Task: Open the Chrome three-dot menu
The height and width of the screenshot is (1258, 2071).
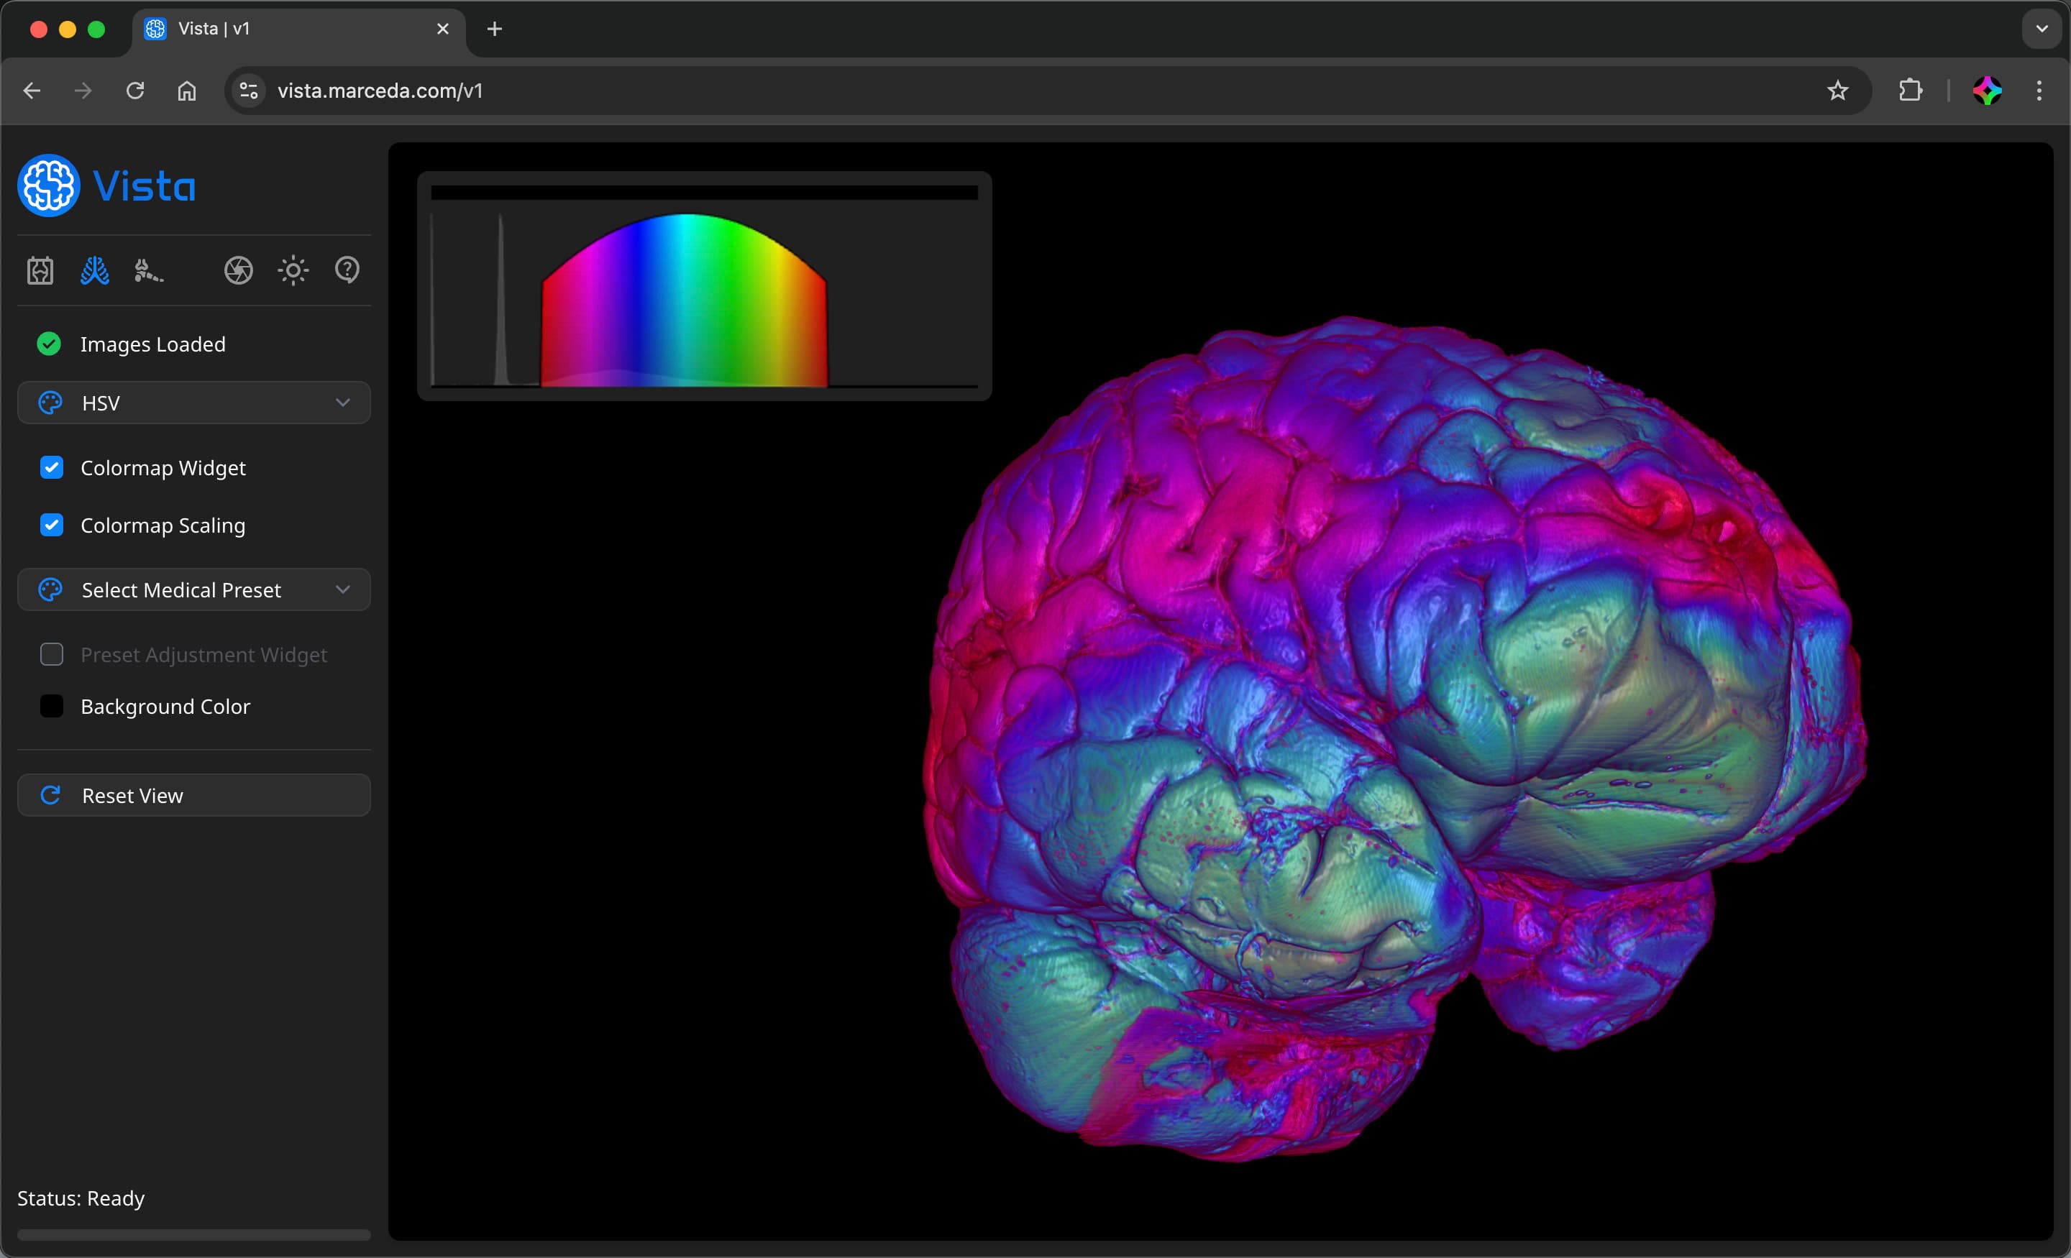Action: 2039,91
